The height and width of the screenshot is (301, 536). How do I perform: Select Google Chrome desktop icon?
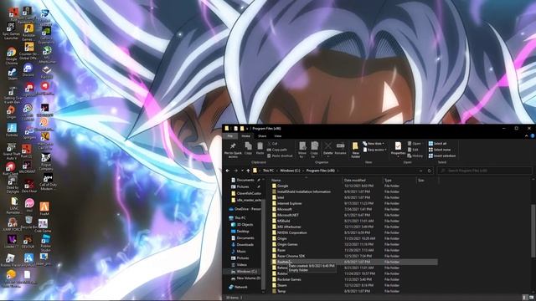(x=11, y=56)
